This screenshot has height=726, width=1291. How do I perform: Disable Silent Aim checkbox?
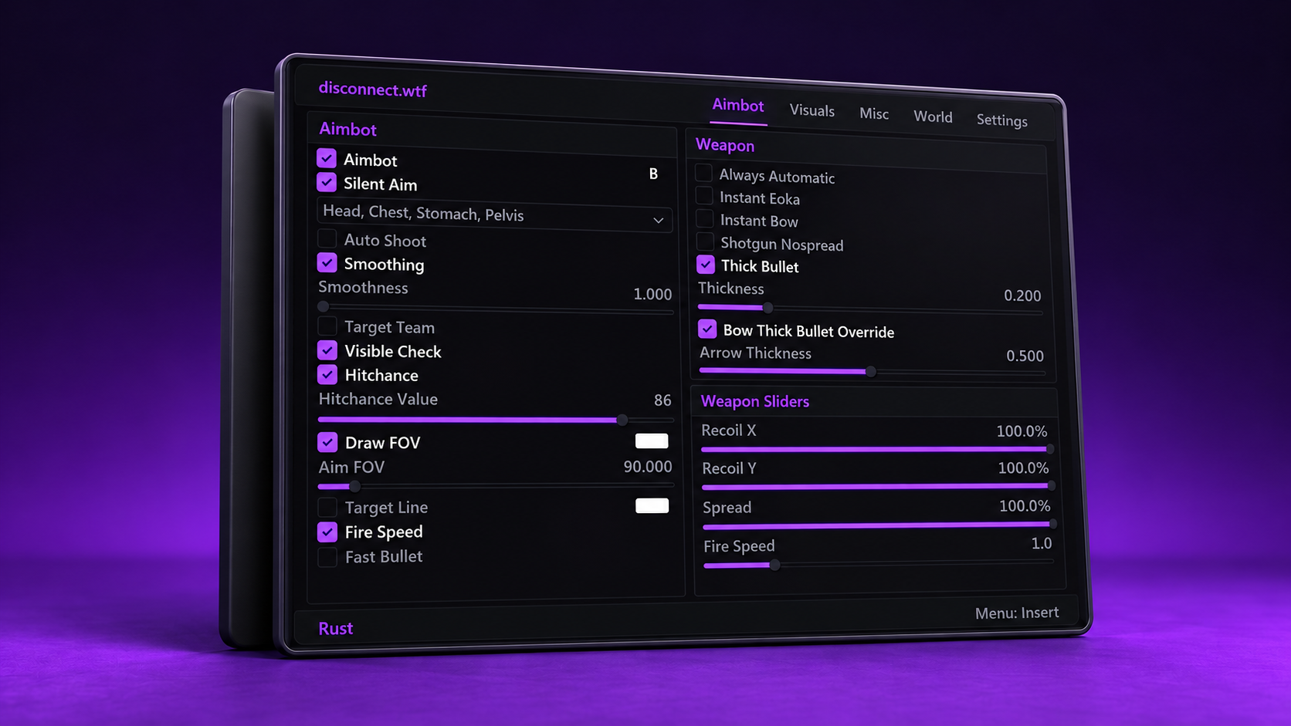(327, 182)
